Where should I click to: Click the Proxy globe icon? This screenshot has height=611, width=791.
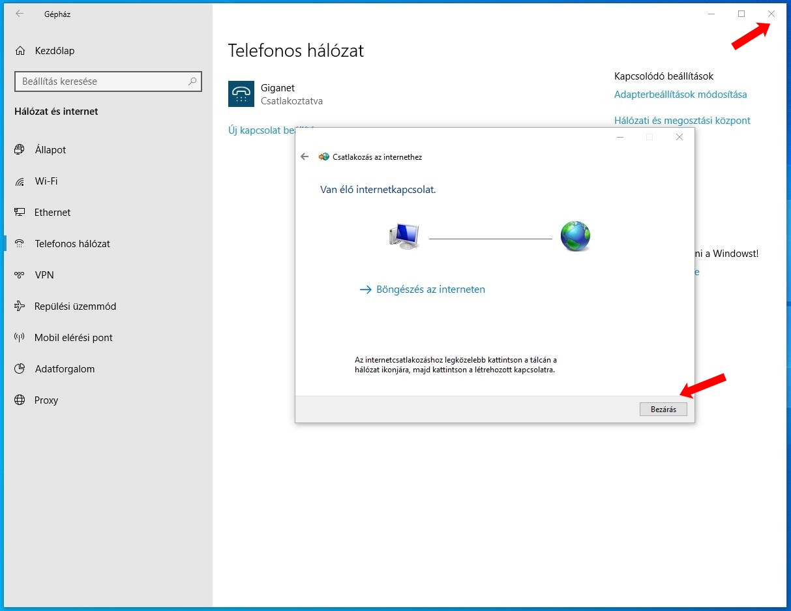pyautogui.click(x=20, y=400)
